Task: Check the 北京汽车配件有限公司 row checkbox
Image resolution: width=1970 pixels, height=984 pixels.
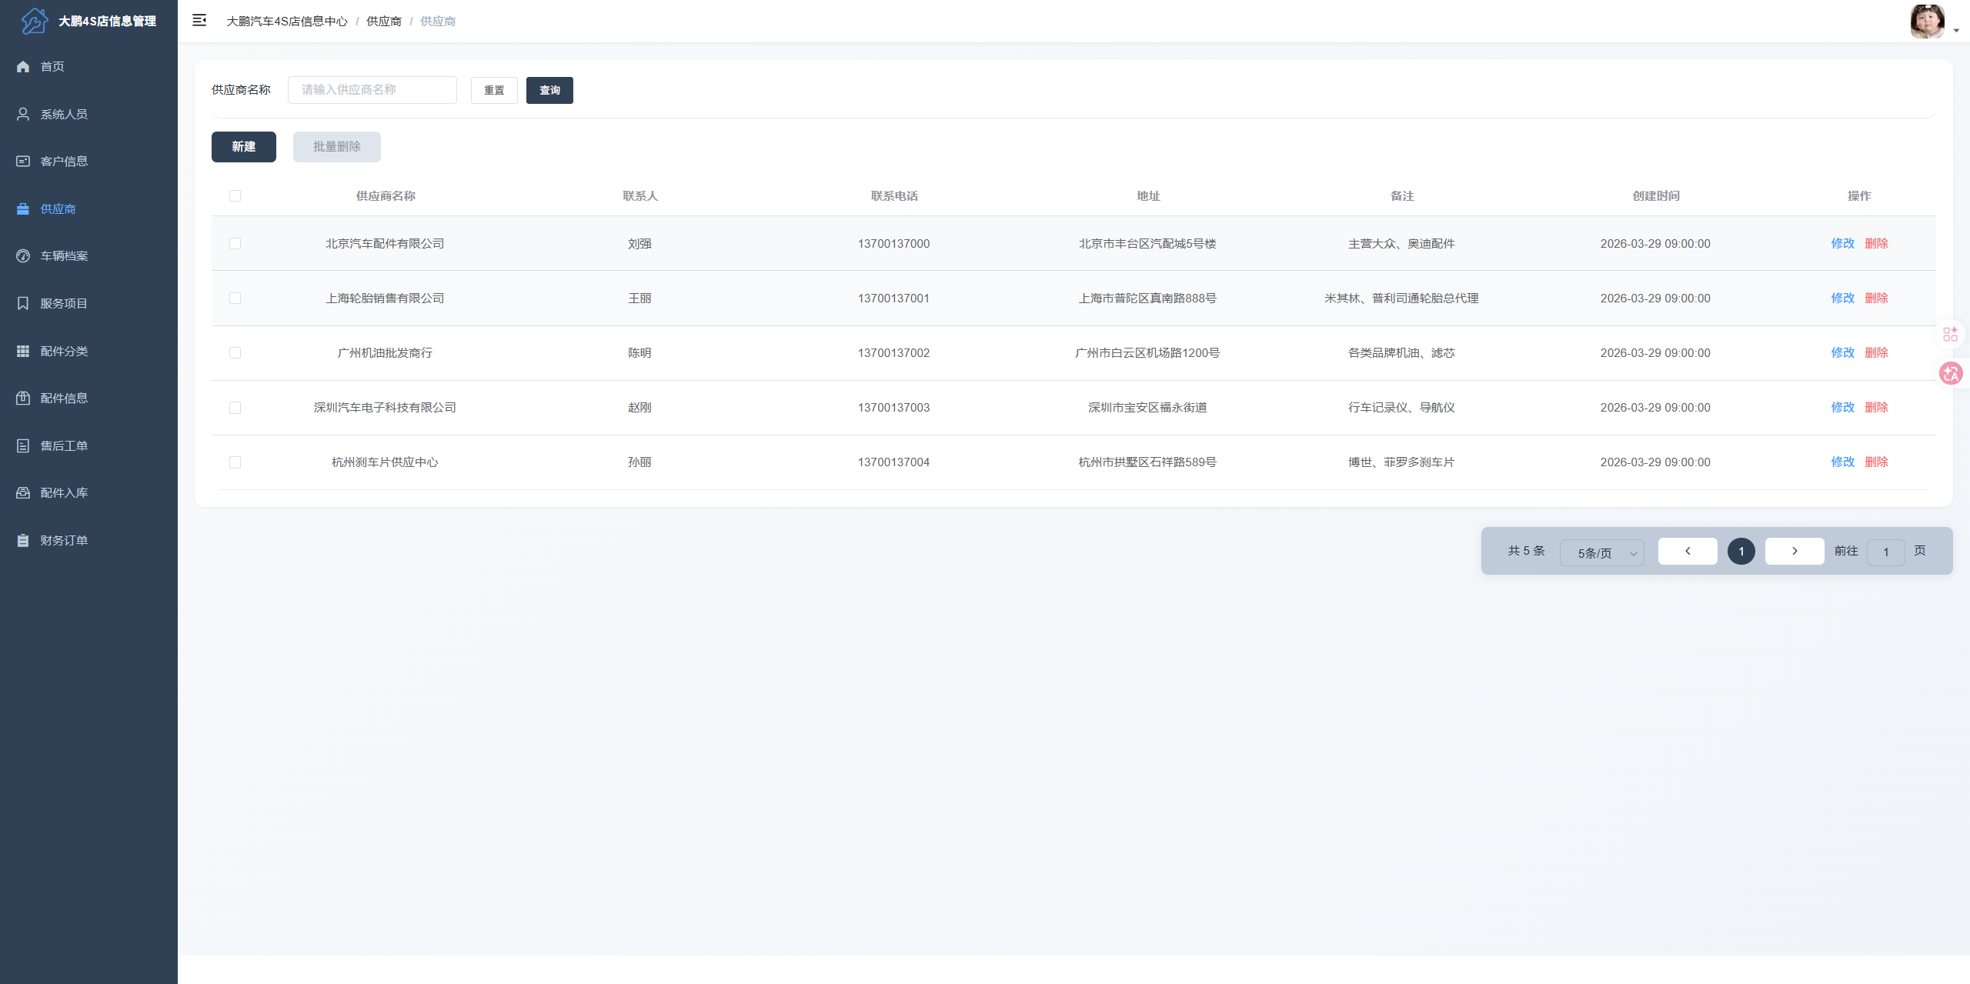Action: [x=235, y=244]
